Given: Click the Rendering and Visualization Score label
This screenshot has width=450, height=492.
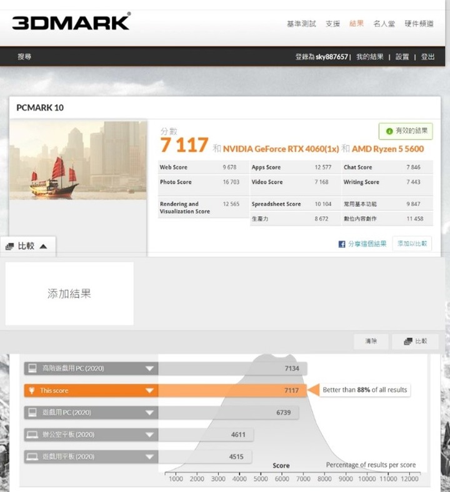Looking at the screenshot, I should 185,208.
